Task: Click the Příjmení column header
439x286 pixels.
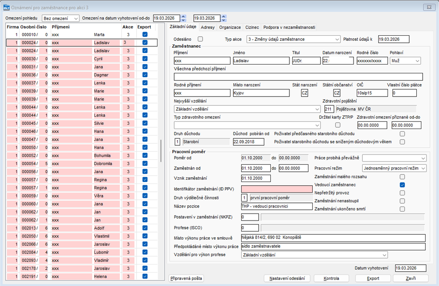Action: coord(61,27)
